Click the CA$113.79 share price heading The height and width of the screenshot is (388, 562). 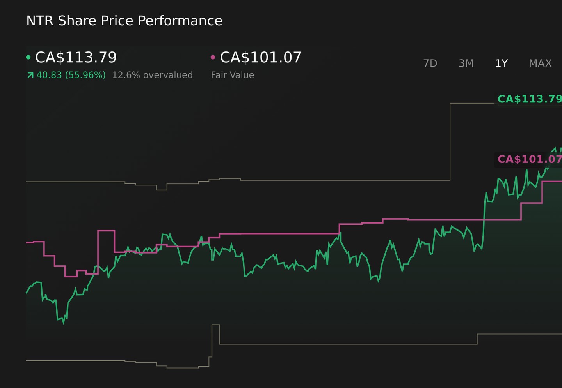(x=76, y=57)
